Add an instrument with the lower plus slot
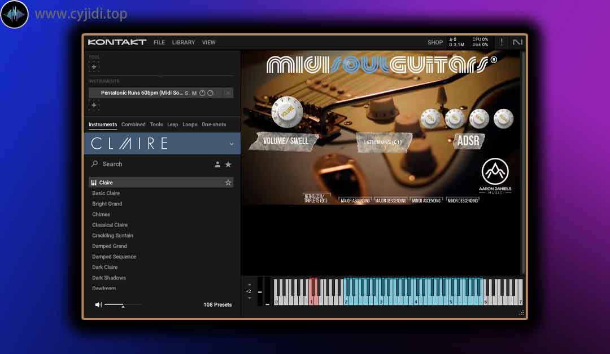The width and height of the screenshot is (610, 354). point(94,105)
